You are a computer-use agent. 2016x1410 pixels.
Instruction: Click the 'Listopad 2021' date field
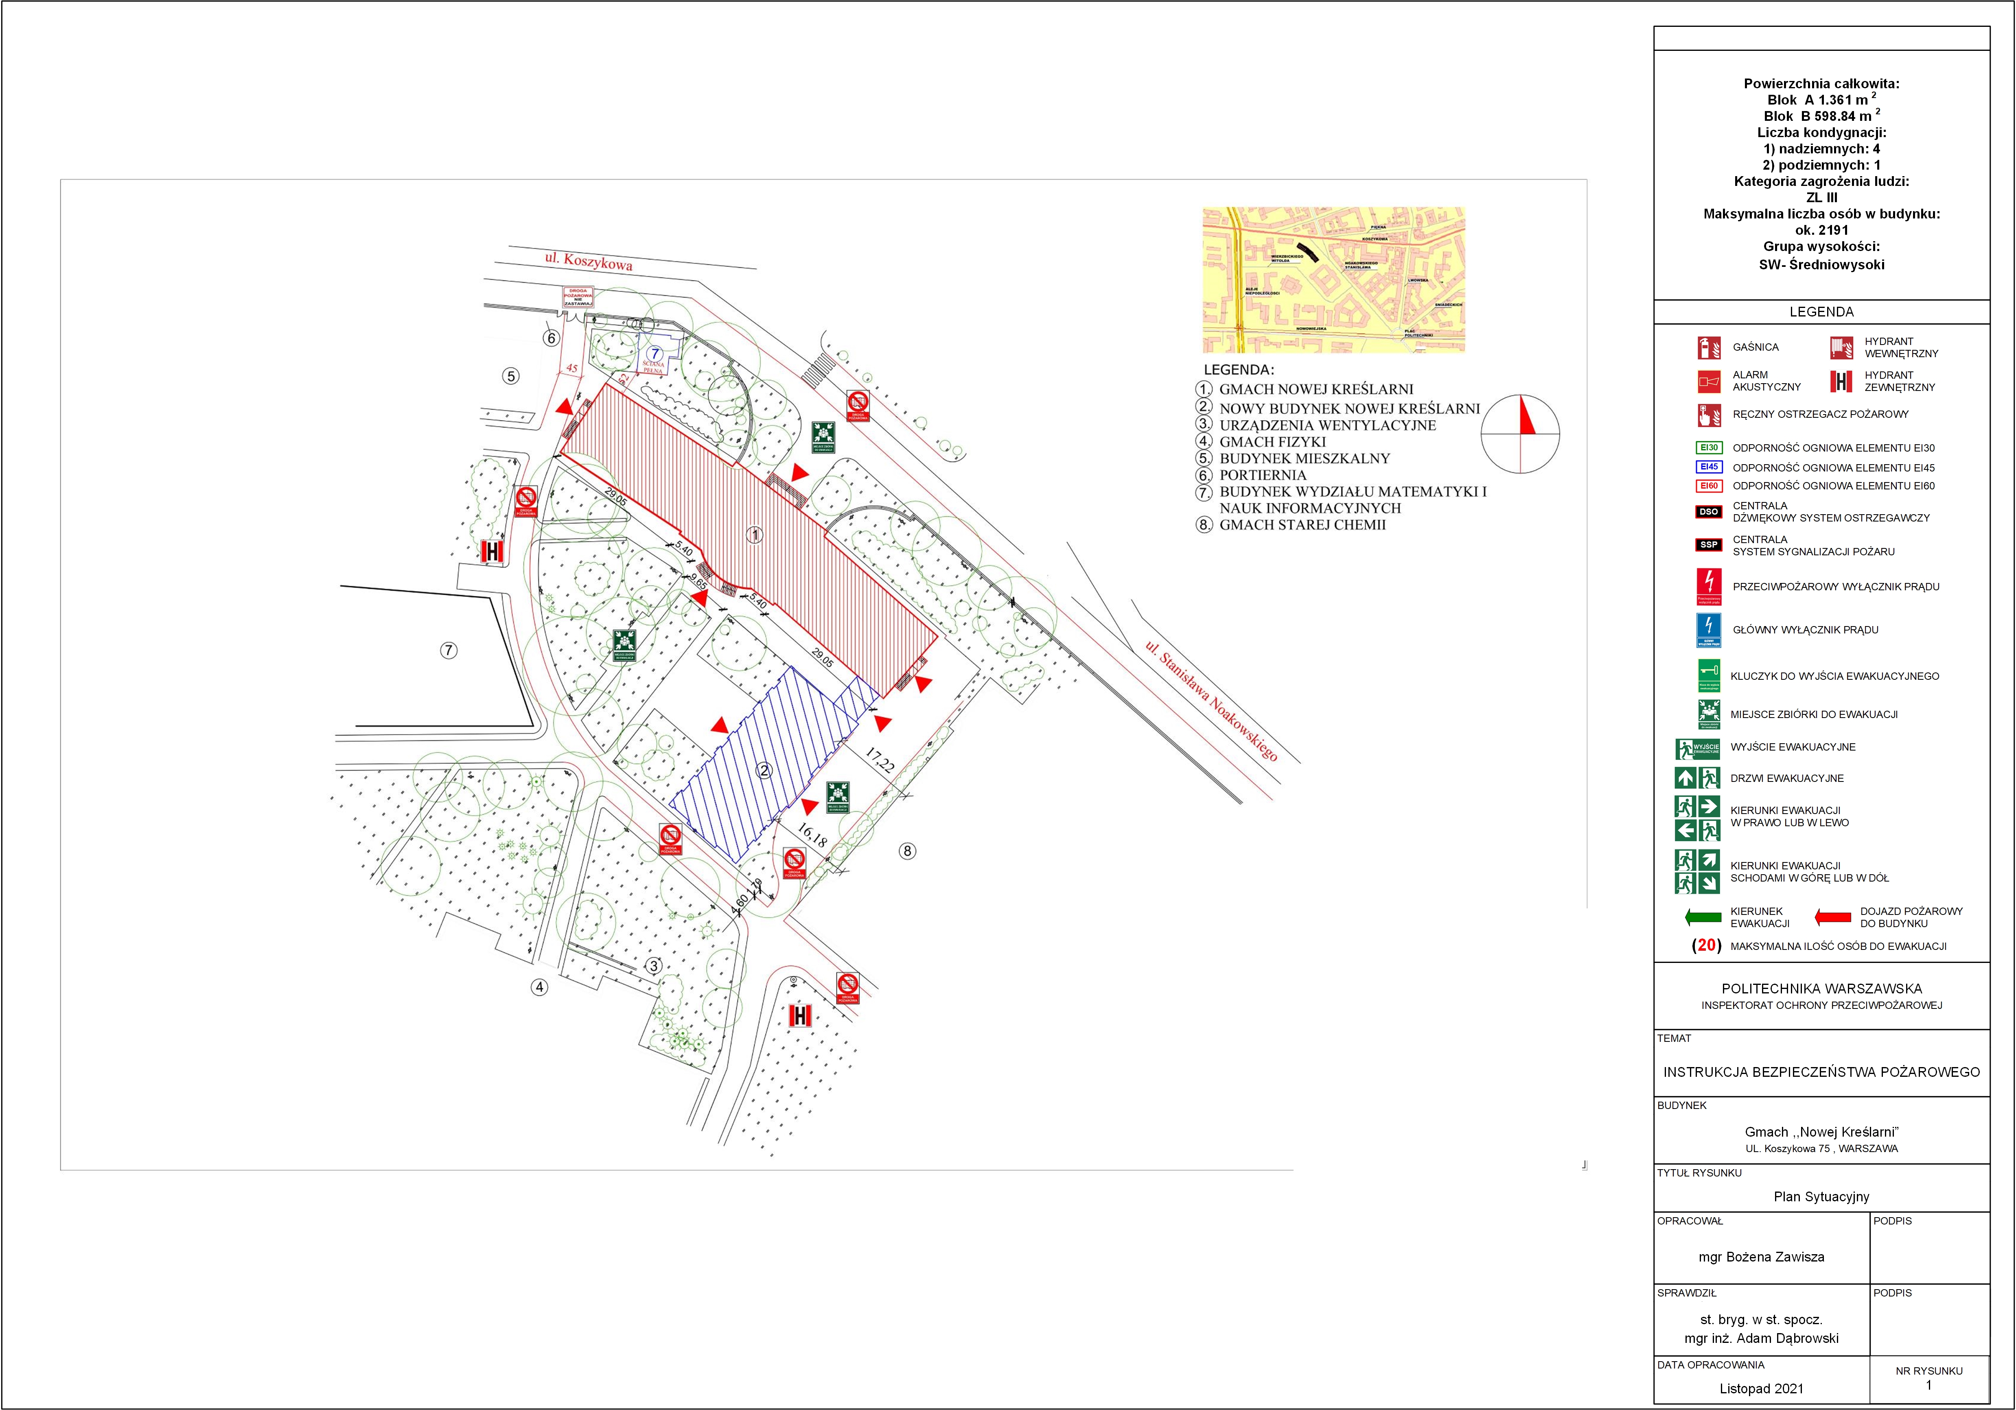click(x=1761, y=1388)
